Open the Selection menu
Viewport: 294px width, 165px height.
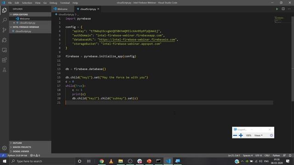click(x=27, y=3)
